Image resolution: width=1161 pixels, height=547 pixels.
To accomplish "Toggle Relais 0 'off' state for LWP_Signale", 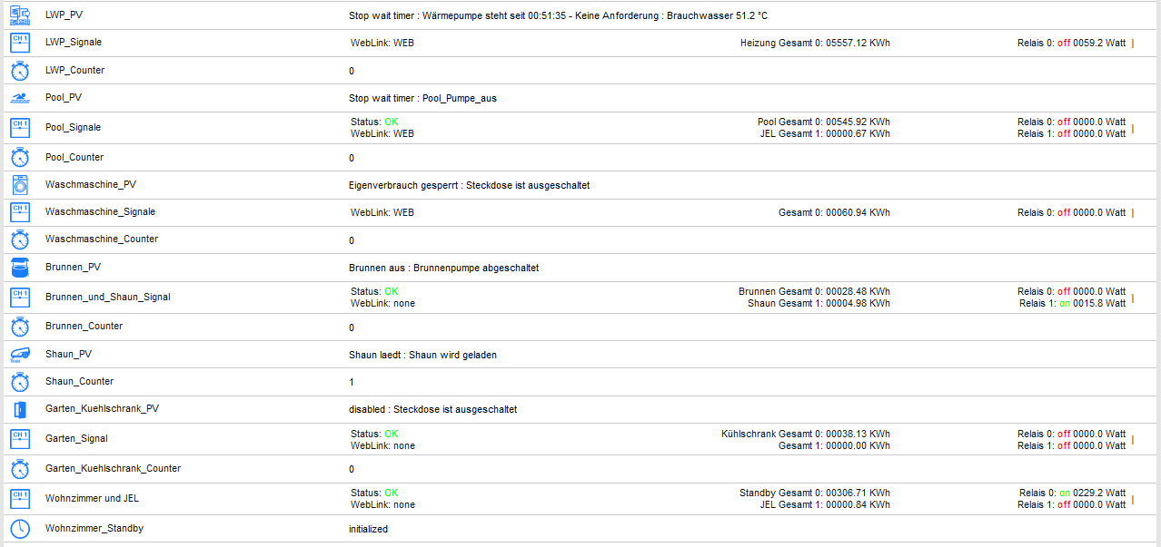I will 1064,43.
